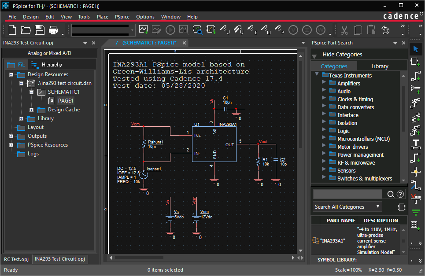Click the help question mark icon
The width and height of the screenshot is (425, 276).
click(400, 194)
